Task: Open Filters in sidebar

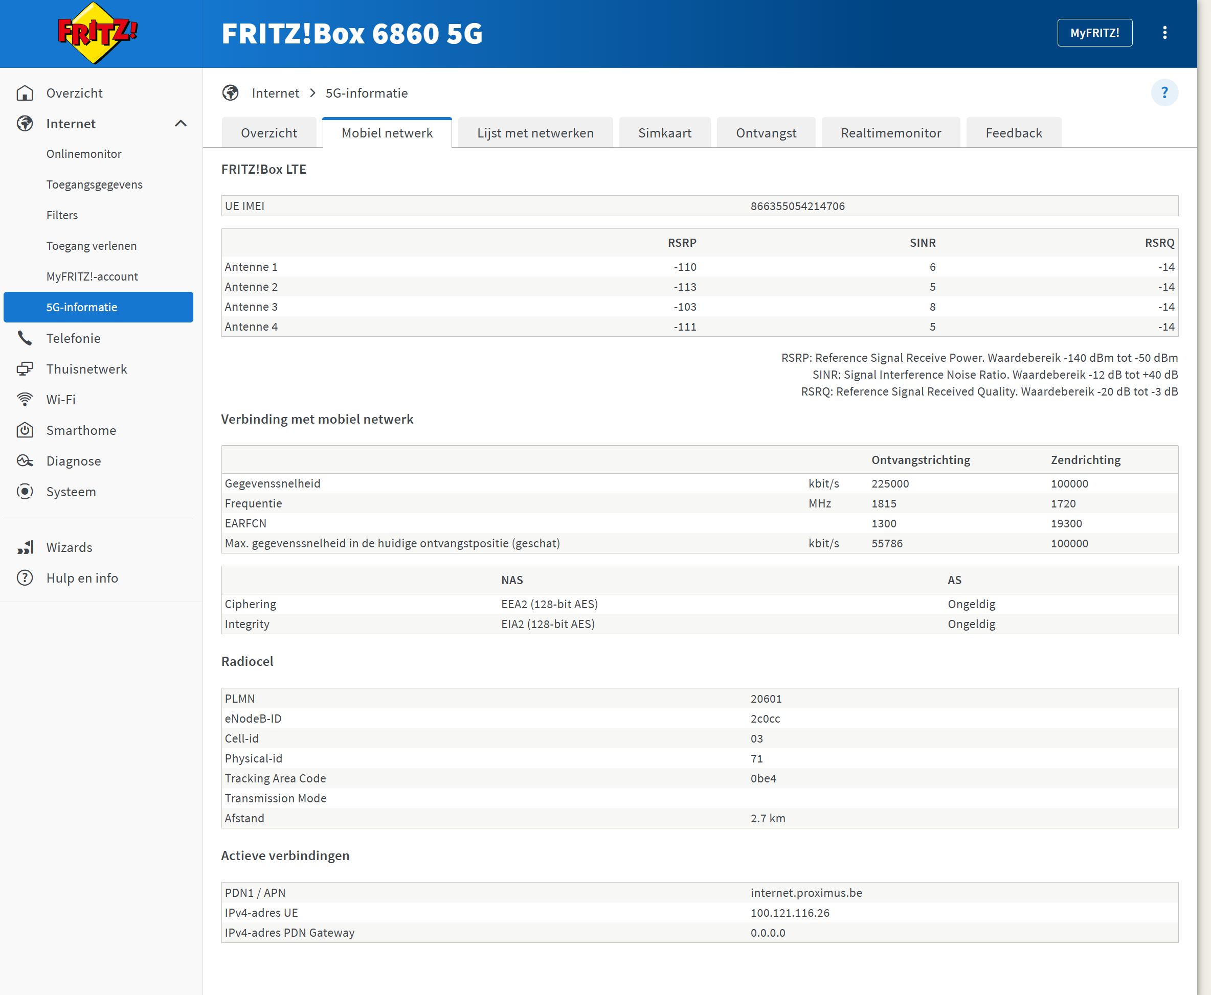Action: click(62, 216)
